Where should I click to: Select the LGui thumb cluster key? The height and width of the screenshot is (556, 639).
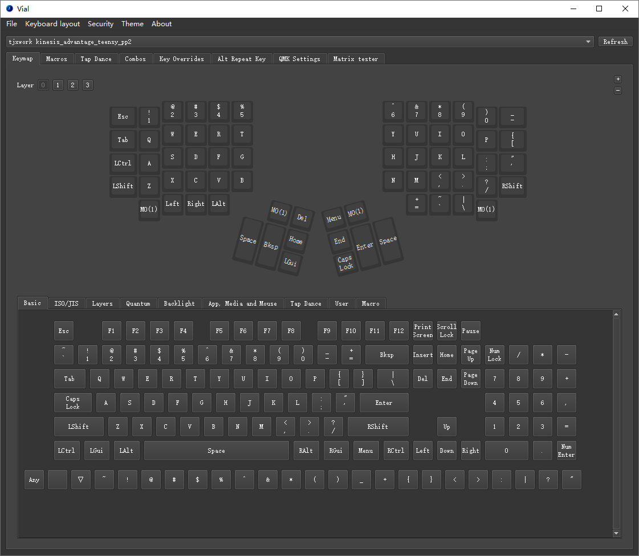click(x=290, y=262)
